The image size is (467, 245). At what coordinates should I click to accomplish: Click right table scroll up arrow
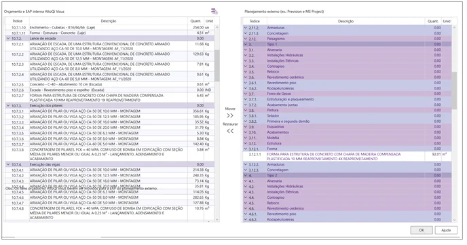454,27
